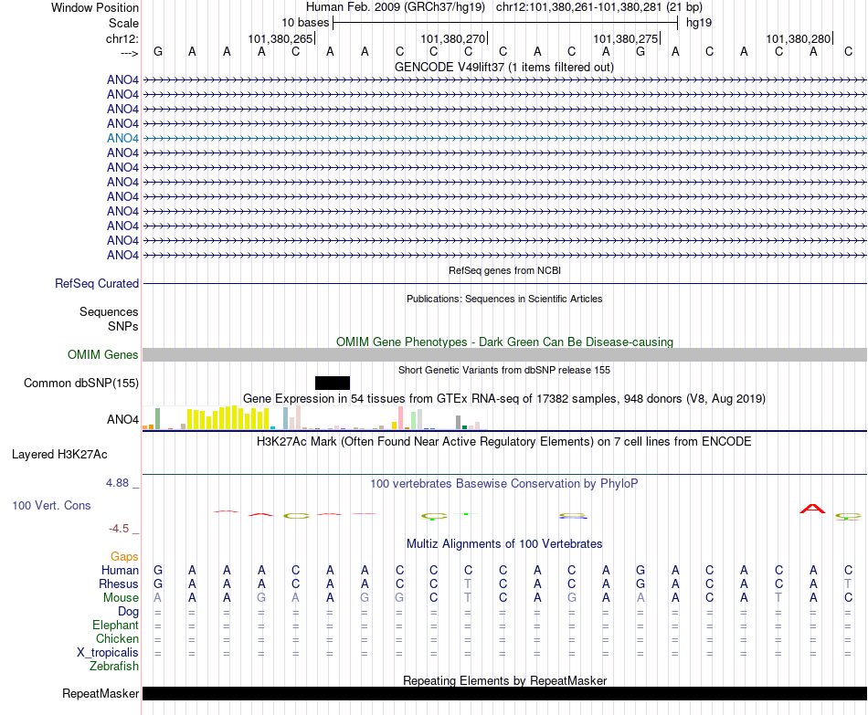Click the light-blue highlighted ANO4 transcript label
Screen dimensions: 868x715
tap(122, 139)
